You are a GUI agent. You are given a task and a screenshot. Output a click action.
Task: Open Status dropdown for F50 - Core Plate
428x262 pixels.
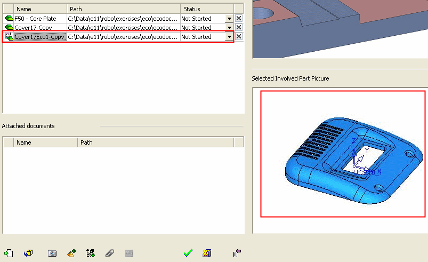(x=229, y=19)
